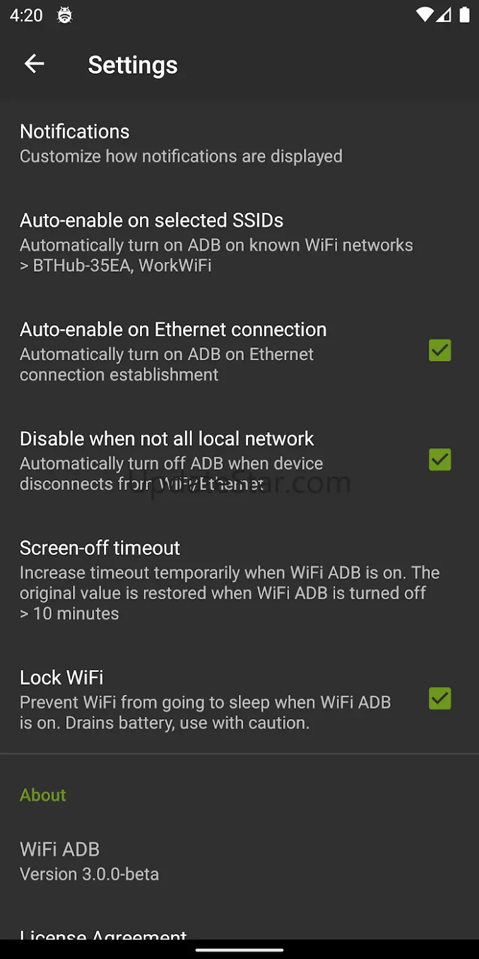Uncheck Disable when not on local network
The height and width of the screenshot is (959, 479).
440,460
